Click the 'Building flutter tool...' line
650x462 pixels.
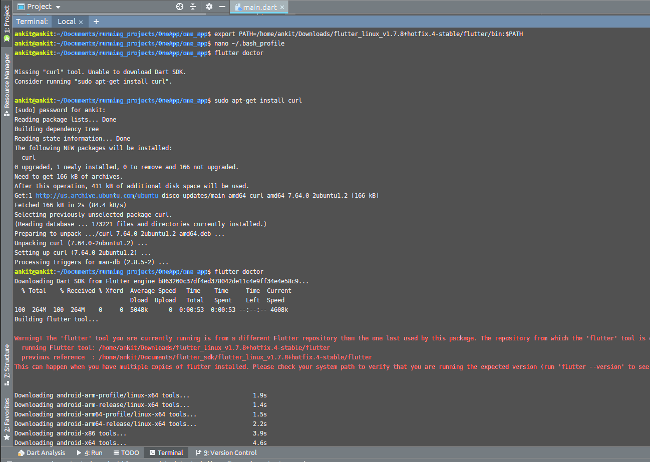57,319
